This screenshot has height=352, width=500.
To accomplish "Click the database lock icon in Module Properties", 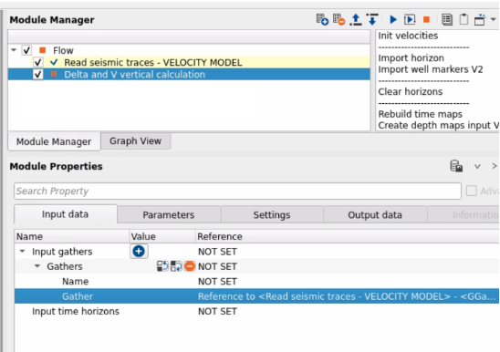I will pos(456,166).
